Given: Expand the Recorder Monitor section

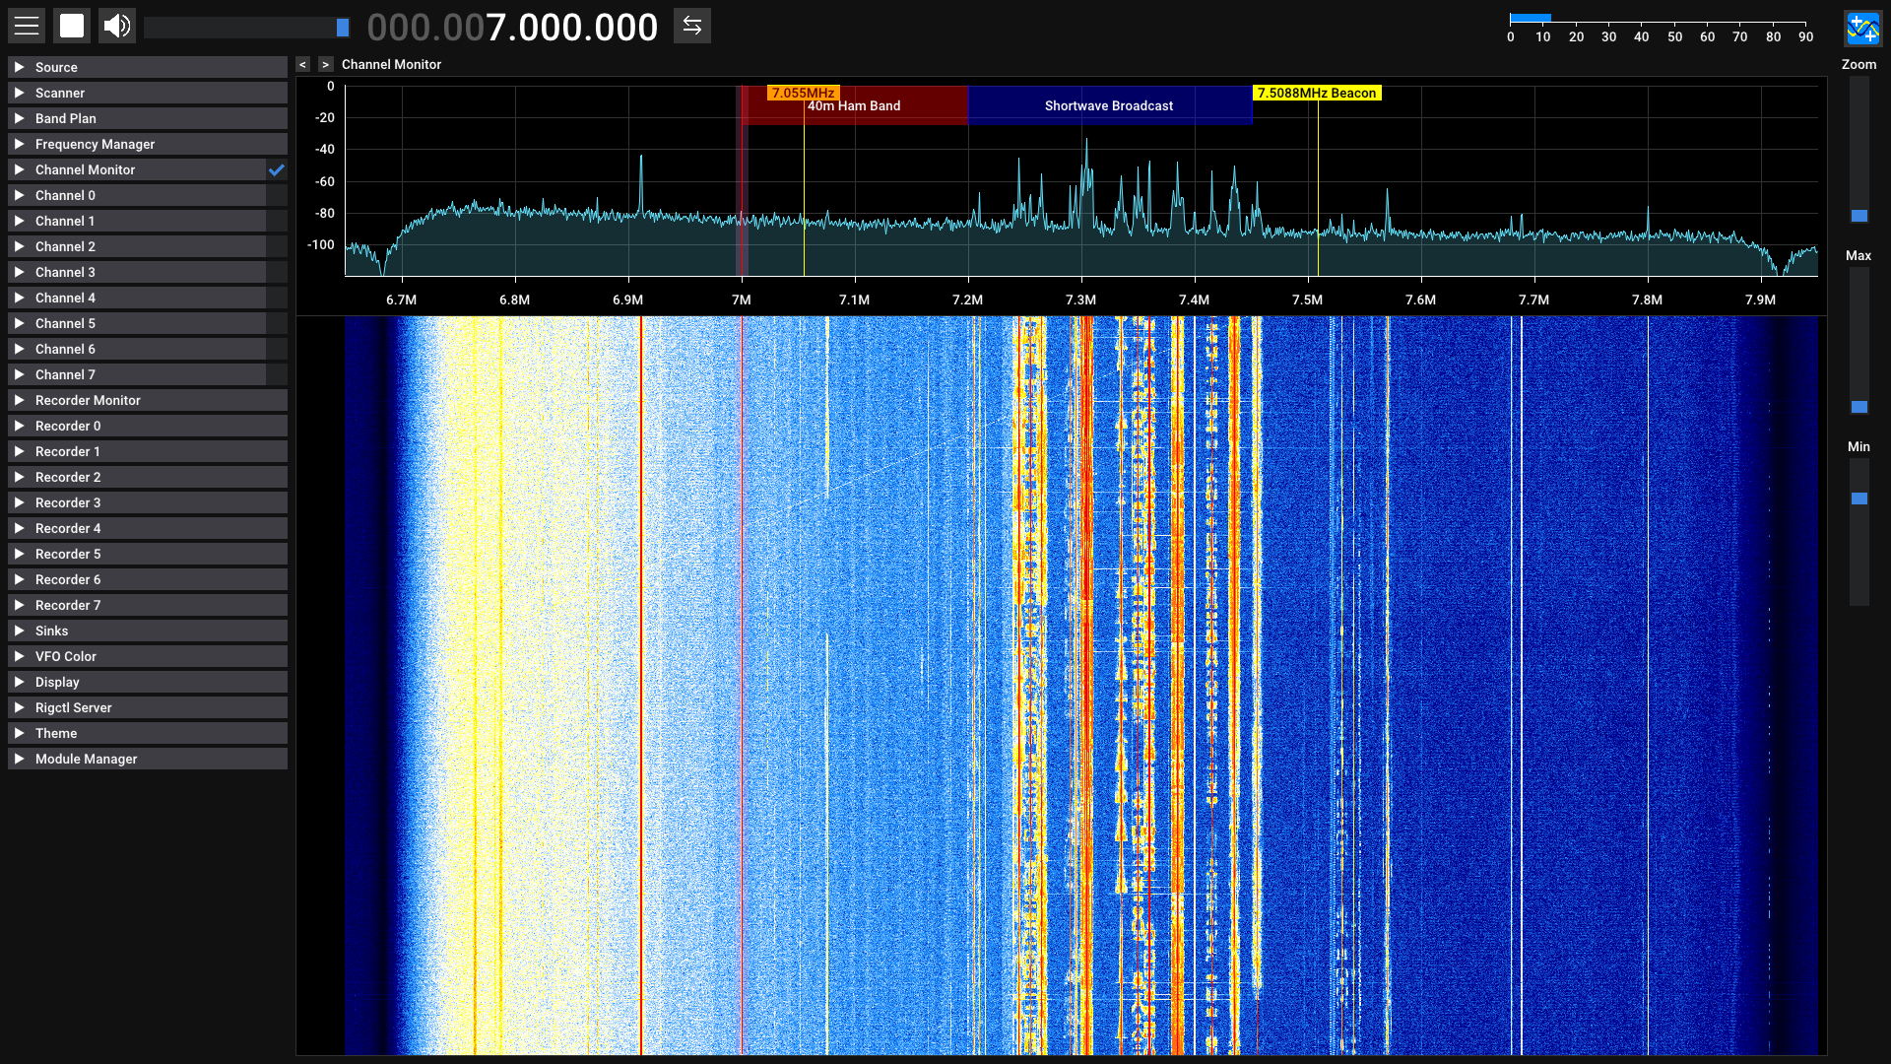Looking at the screenshot, I should pos(88,400).
